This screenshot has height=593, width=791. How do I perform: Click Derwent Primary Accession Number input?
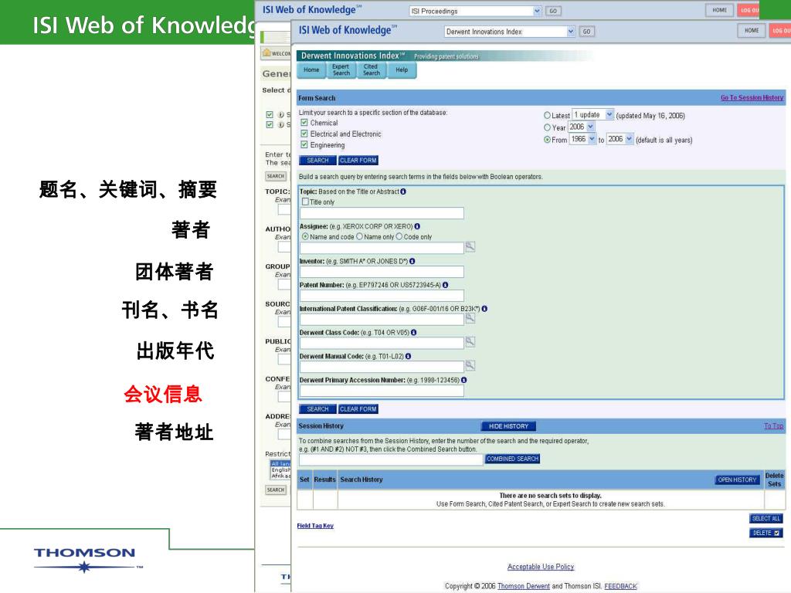(382, 391)
